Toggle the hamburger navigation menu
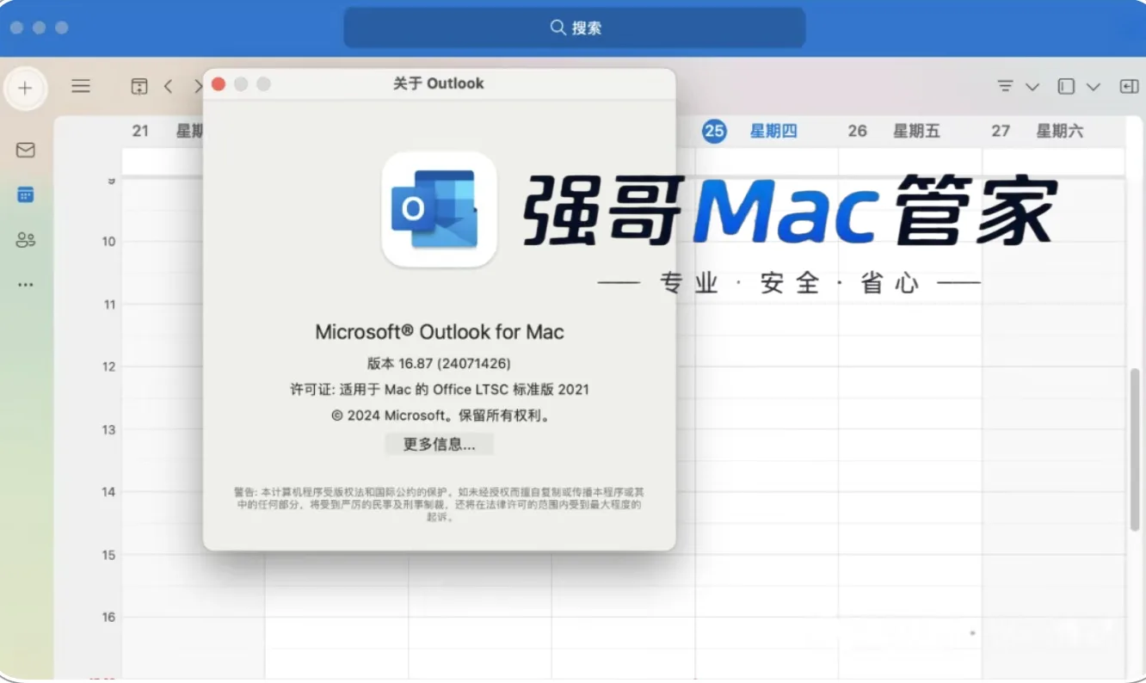This screenshot has width=1146, height=683. [x=81, y=86]
